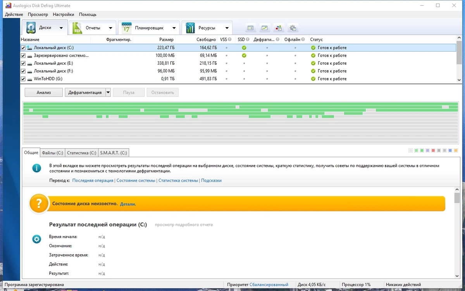Click the help icon beside SSD column
465x291 pixels.
tap(248, 40)
